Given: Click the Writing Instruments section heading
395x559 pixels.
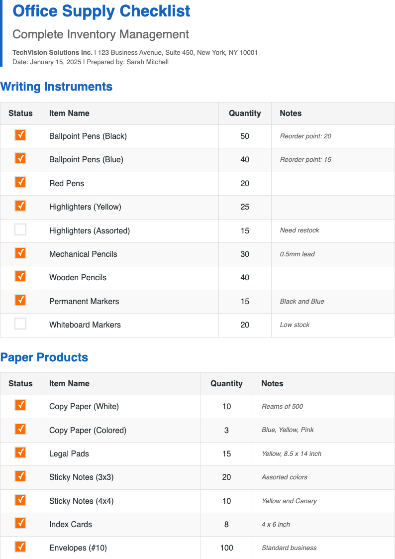Looking at the screenshot, I should click(x=56, y=87).
